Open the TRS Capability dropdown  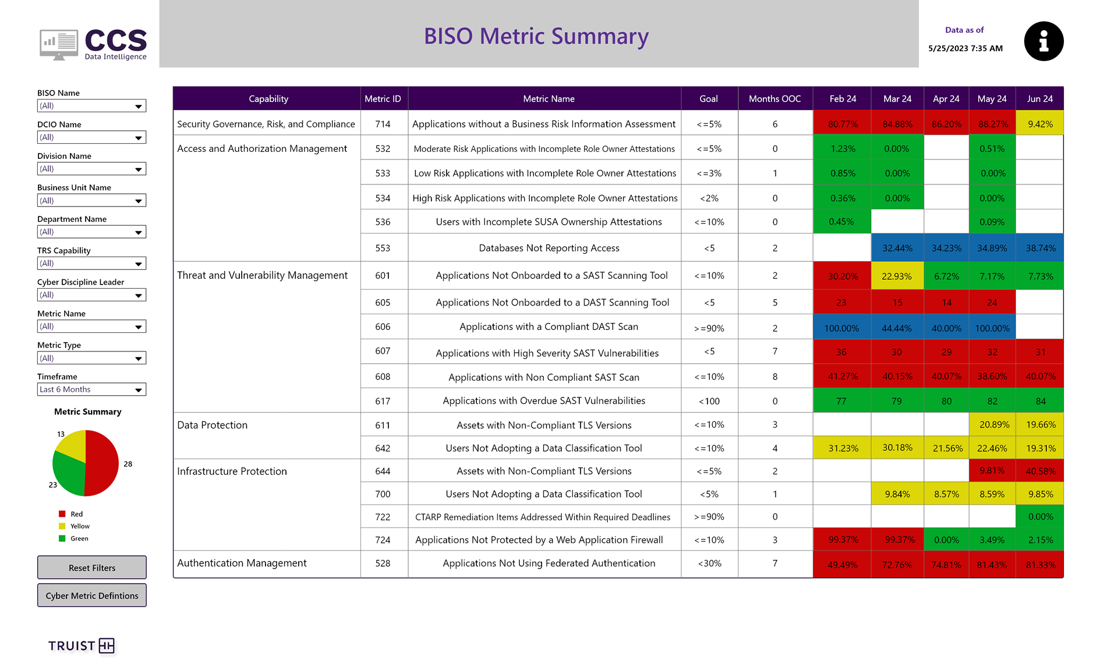91,263
